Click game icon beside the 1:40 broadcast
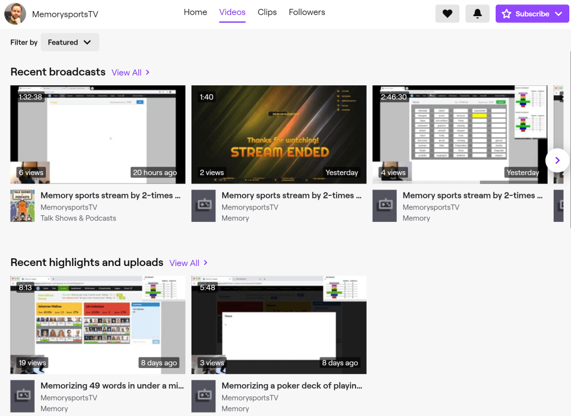The image size is (571, 416). tap(203, 206)
